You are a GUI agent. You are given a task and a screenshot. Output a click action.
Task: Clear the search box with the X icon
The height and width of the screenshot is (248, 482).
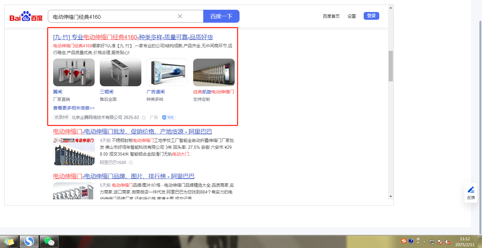[x=180, y=17]
